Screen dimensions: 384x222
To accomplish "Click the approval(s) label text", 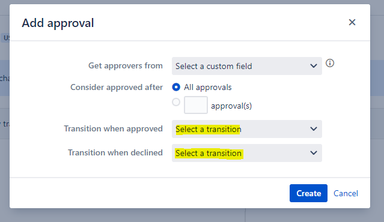I will click(x=231, y=106).
